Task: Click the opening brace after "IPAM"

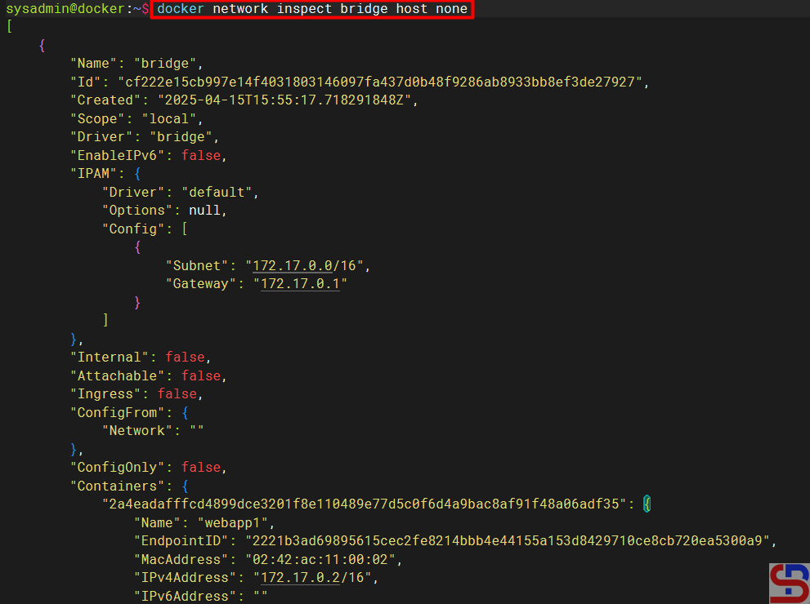Action: (x=138, y=173)
